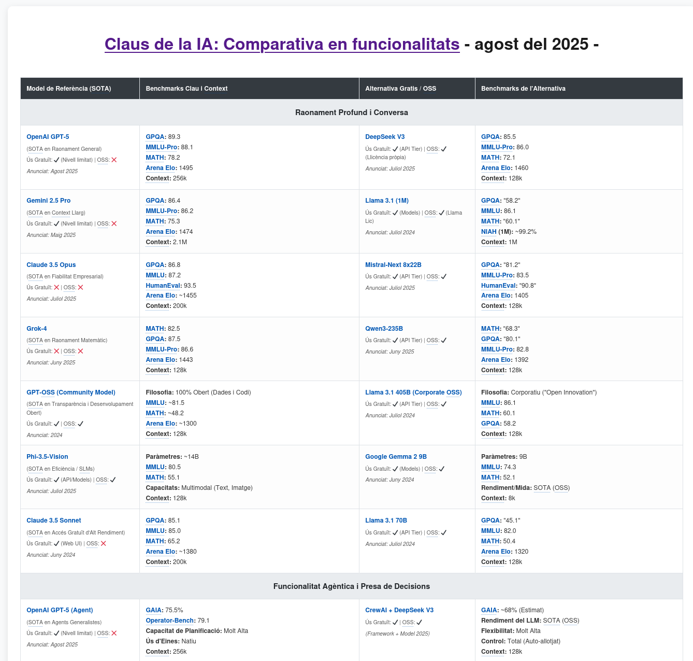Click the MMLU-Pro 86.6 link for Grok-4
Image resolution: width=693 pixels, height=661 pixels.
point(162,349)
